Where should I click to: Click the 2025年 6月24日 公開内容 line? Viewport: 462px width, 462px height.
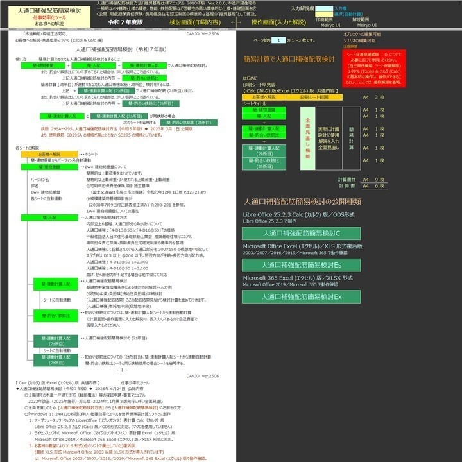pyautogui.click(x=80, y=389)
